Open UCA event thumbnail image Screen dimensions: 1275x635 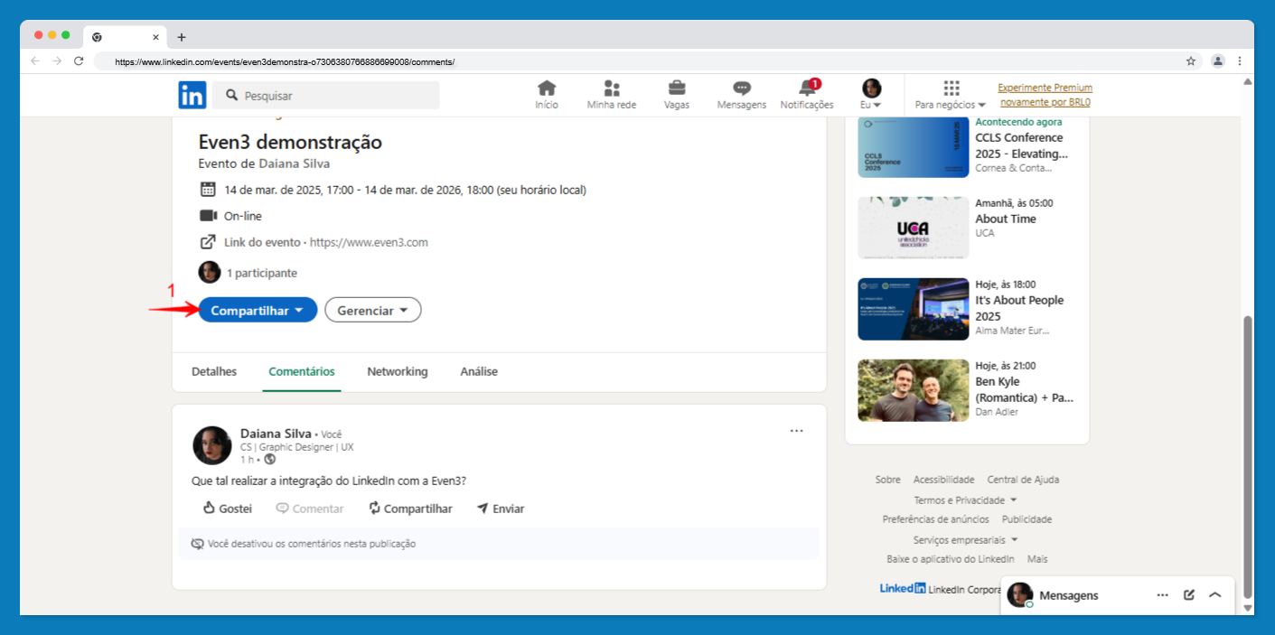point(913,228)
